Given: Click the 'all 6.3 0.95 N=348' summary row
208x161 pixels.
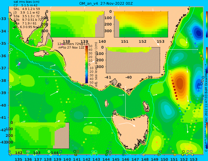Looking at the screenshot, I should (x=29, y=27).
